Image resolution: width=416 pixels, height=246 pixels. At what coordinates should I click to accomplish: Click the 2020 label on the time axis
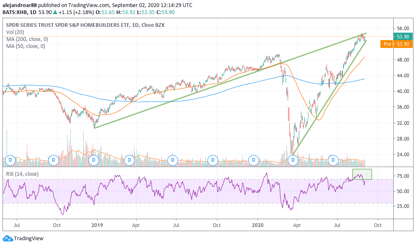[x=257, y=225]
